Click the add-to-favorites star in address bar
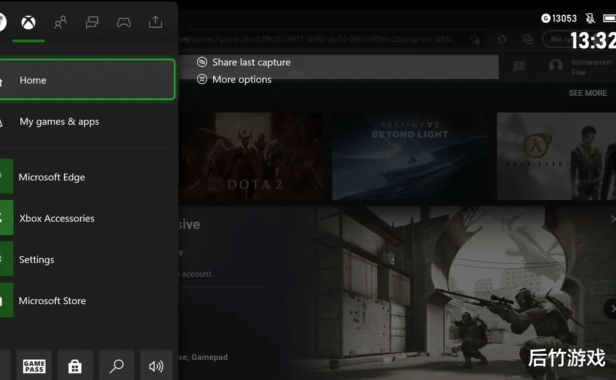This screenshot has height=380, width=616. pyautogui.click(x=475, y=39)
